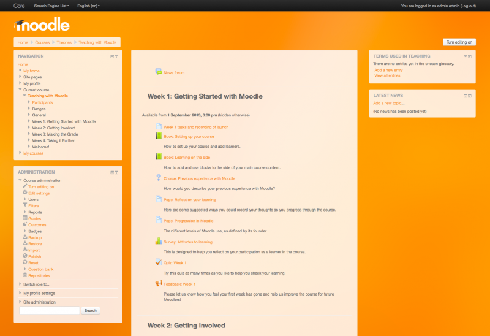
Task: Open the Search Engine List dropdown
Action: [51, 6]
